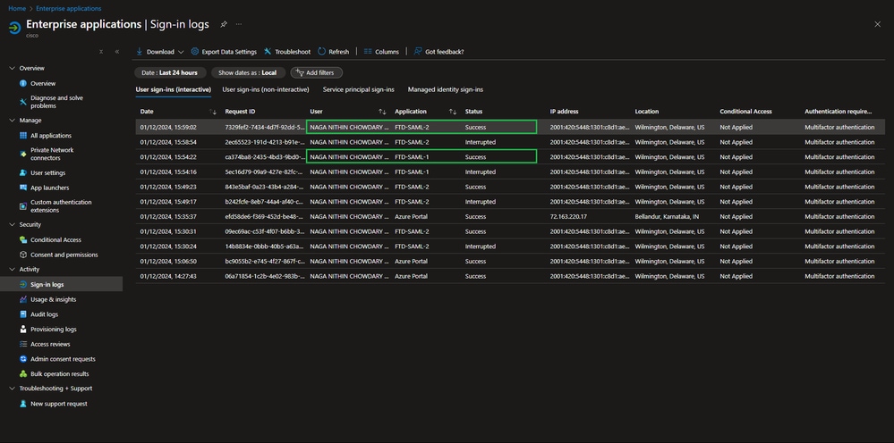
Task: Go to Home breadcrumb link
Action: pyautogui.click(x=16, y=9)
